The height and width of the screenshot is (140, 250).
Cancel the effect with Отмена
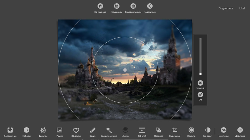pos(200,83)
